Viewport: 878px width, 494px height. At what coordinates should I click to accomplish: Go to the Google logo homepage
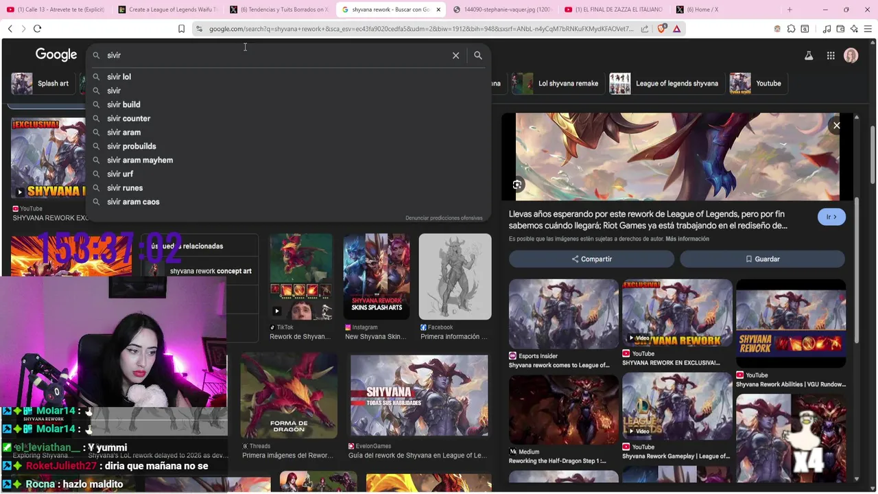point(56,55)
